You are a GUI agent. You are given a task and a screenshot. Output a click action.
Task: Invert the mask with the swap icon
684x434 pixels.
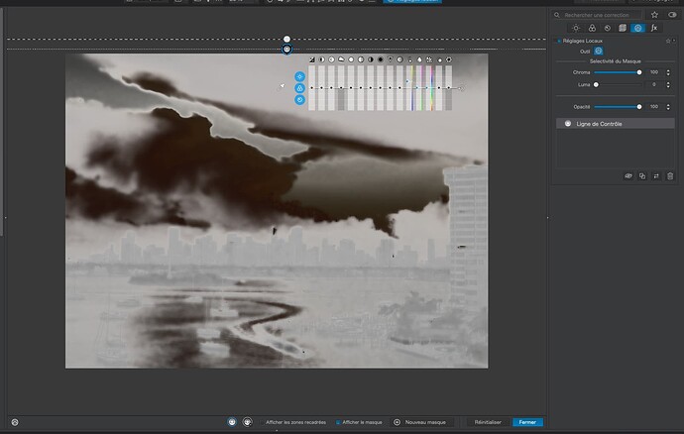click(656, 175)
